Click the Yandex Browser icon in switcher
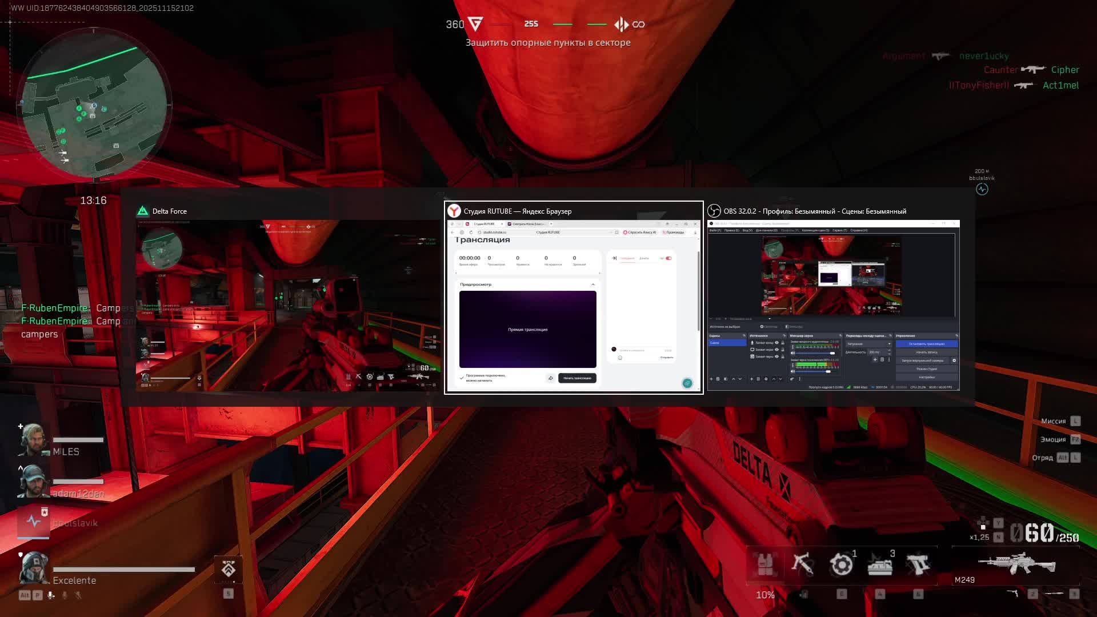Image resolution: width=1097 pixels, height=617 pixels. coord(454,211)
